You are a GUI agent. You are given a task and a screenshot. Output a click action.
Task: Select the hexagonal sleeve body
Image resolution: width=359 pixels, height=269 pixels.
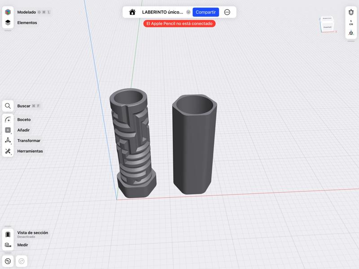click(194, 144)
